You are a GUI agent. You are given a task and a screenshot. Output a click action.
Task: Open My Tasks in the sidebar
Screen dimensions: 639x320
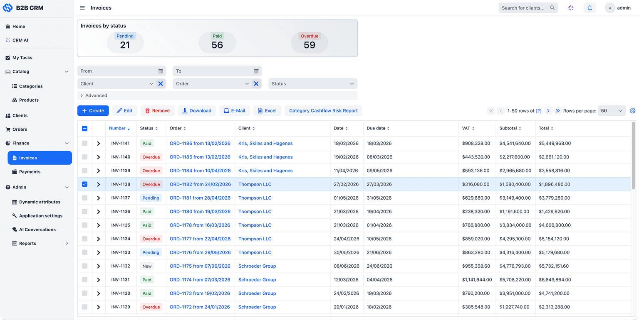tap(22, 58)
